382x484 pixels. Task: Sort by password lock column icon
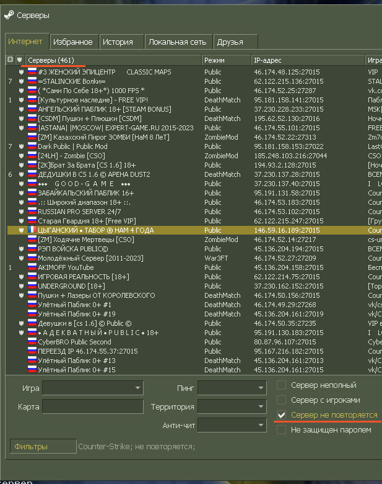coord(10,60)
